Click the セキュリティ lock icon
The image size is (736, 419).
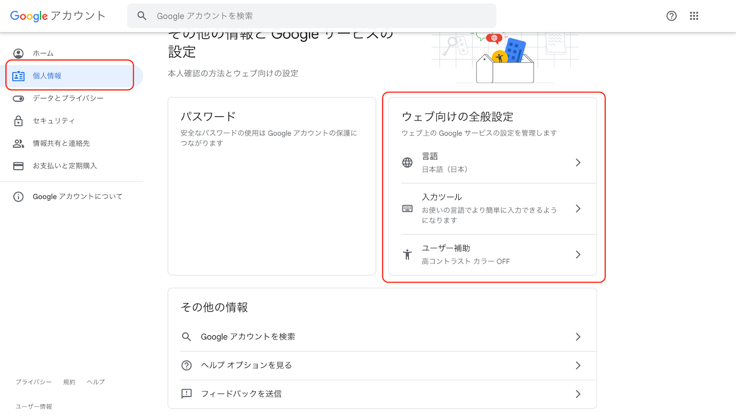[x=18, y=121]
